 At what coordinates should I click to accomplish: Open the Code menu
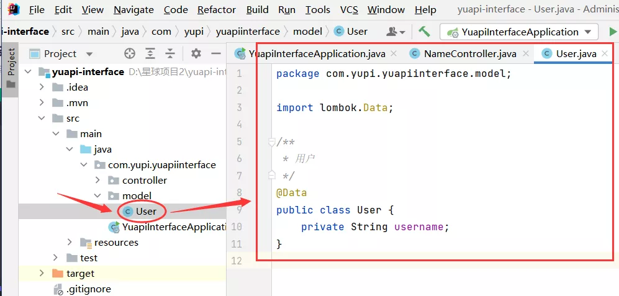176,9
